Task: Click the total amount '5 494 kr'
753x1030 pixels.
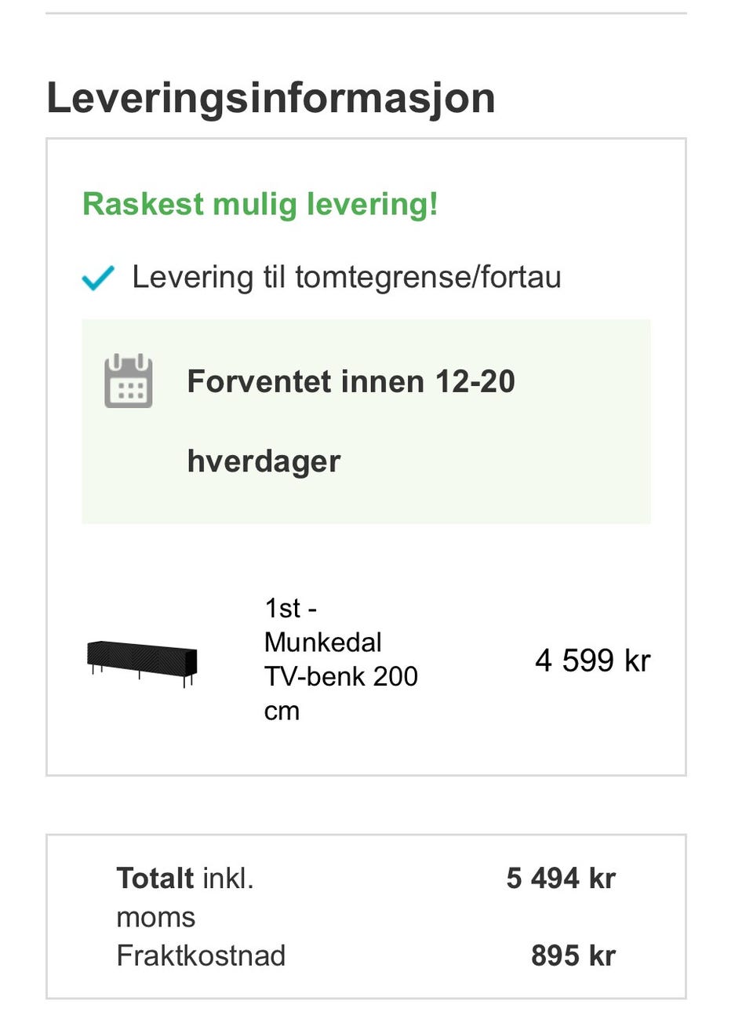Action: click(561, 879)
